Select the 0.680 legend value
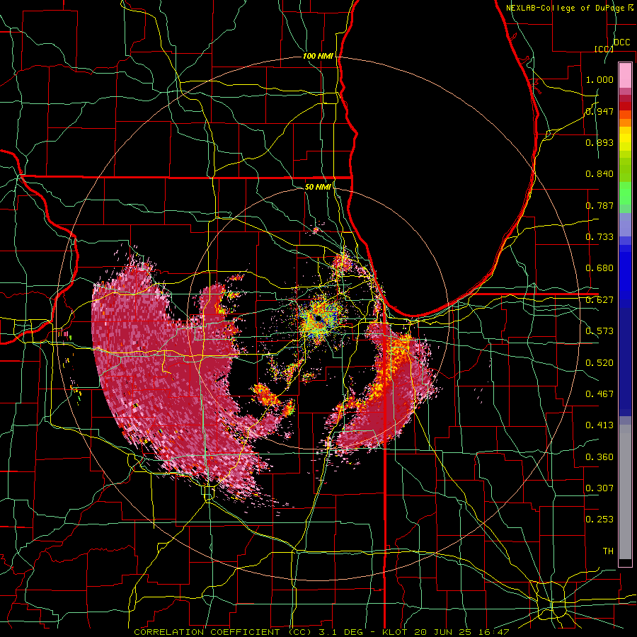This screenshot has width=637, height=637. point(599,268)
